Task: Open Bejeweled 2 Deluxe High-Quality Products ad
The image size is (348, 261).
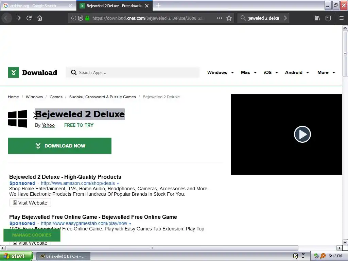Action: 65,177
